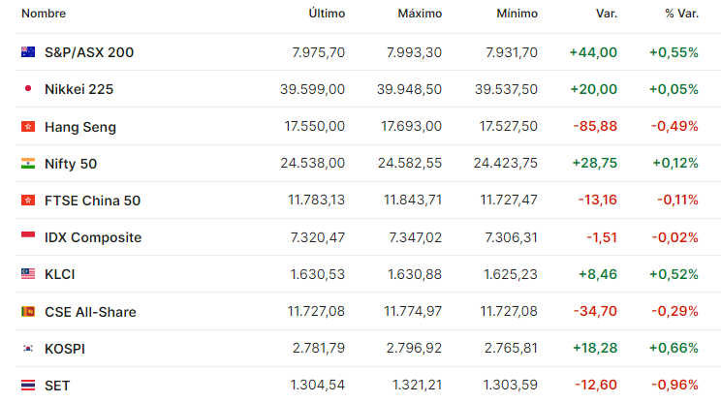The height and width of the screenshot is (403, 721).
Task: Click the Hong Kong flag beside Hang Seng
Action: (x=28, y=126)
